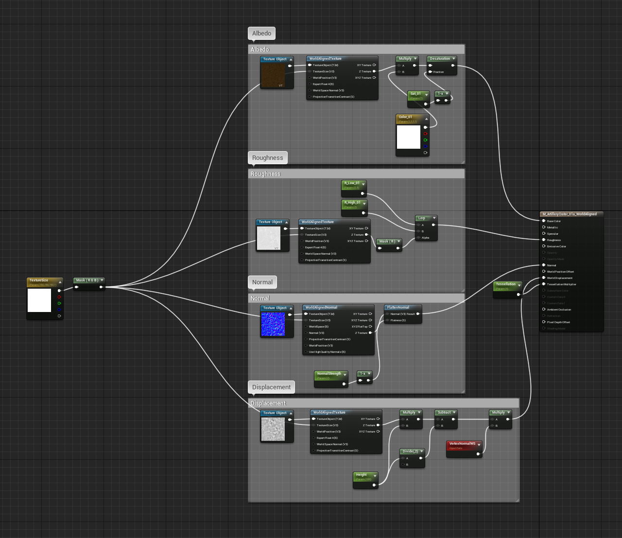
Task: Select the brown Albedo texture thumbnail
Action: 273,75
